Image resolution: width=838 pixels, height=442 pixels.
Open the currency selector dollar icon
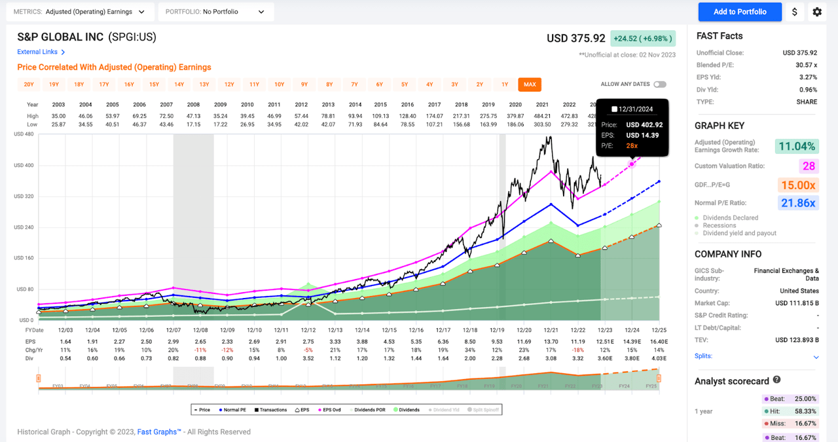(x=794, y=12)
